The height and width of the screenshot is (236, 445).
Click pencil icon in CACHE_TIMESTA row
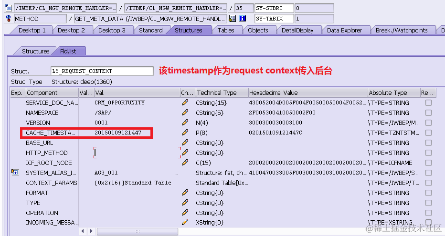(185, 133)
